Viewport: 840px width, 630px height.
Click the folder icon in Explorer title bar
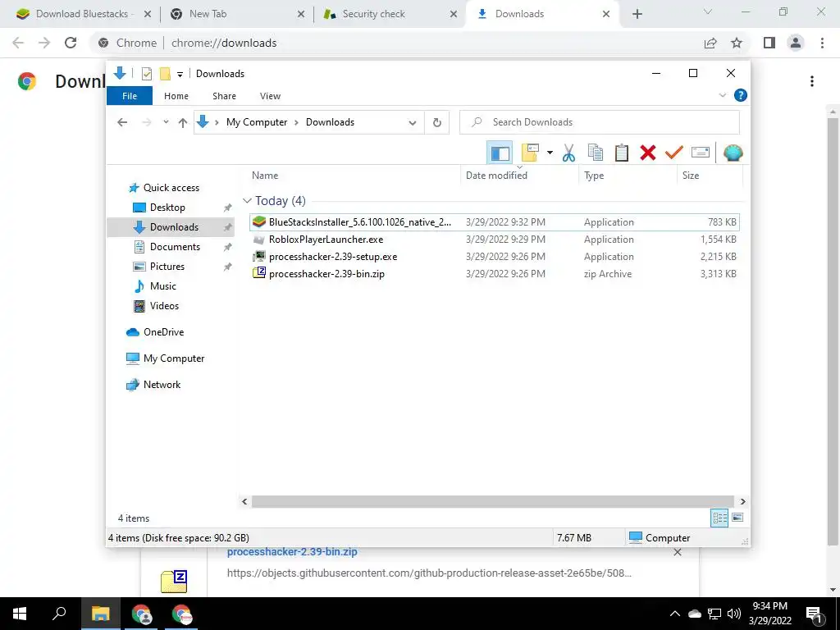[165, 74]
